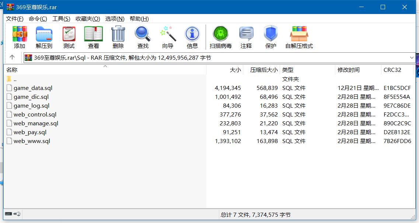Open the 选项(N) menu
Image resolution: width=419 pixels, height=223 pixels.
pyautogui.click(x=115, y=19)
